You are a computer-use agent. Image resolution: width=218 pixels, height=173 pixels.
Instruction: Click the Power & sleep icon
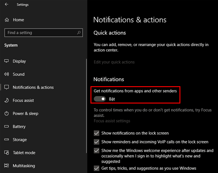[7, 114]
